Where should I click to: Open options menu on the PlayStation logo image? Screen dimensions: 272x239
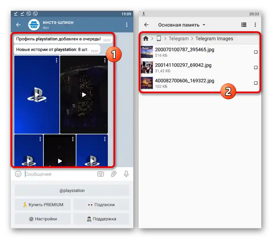pyautogui.click(x=56, y=60)
